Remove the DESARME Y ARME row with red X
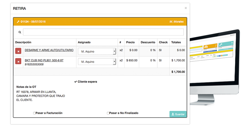The height and width of the screenshot is (127, 243). coord(18,51)
